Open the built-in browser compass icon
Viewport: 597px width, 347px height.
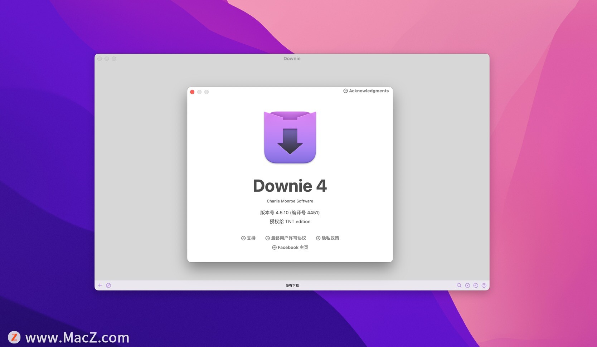[x=108, y=285]
